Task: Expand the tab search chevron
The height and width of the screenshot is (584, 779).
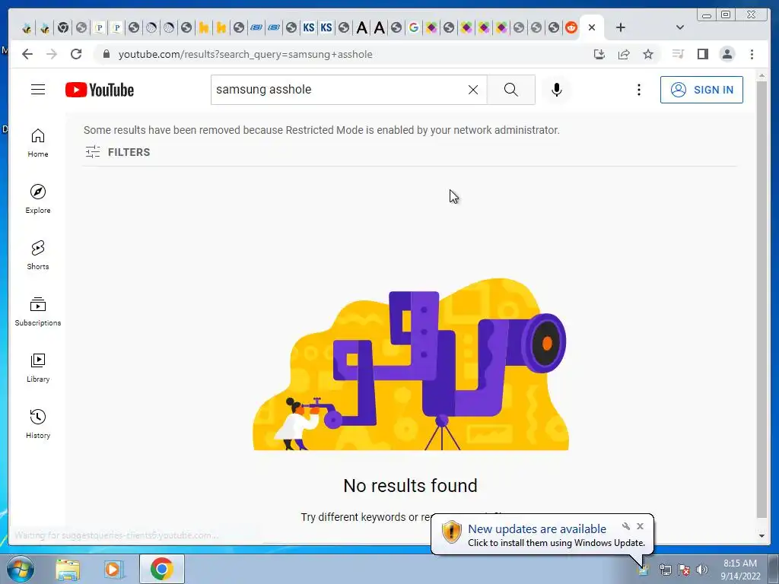Action: click(x=680, y=27)
